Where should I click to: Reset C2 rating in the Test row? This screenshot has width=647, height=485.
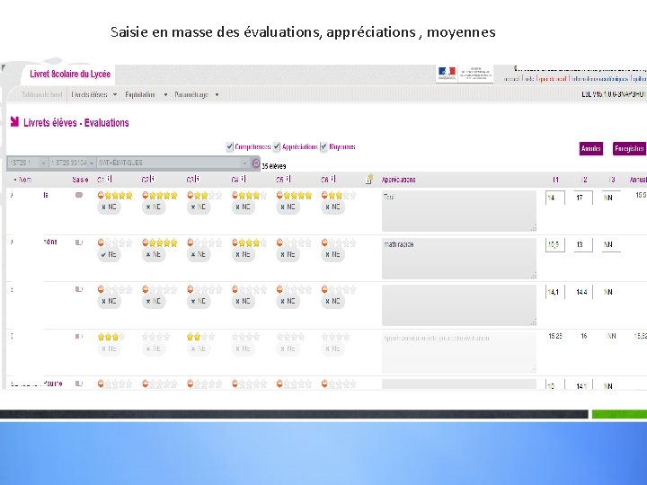click(x=146, y=195)
